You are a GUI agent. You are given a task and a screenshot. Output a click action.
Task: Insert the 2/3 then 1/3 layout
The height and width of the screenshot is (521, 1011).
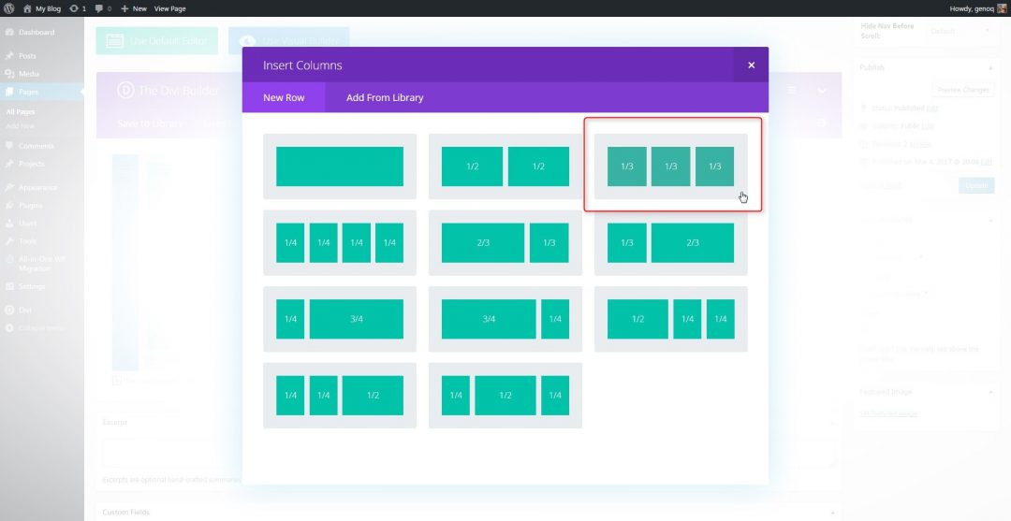[x=505, y=243]
